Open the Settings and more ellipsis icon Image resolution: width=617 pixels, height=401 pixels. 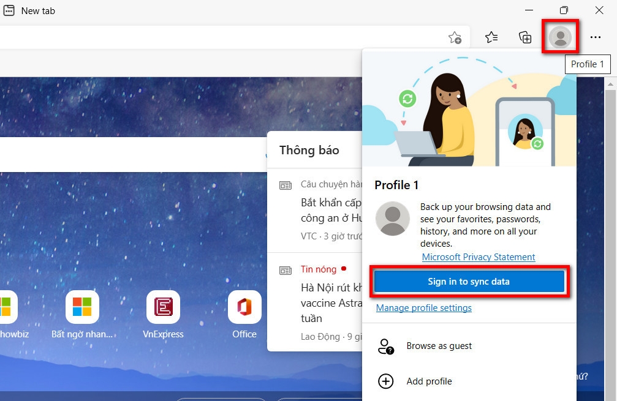595,37
